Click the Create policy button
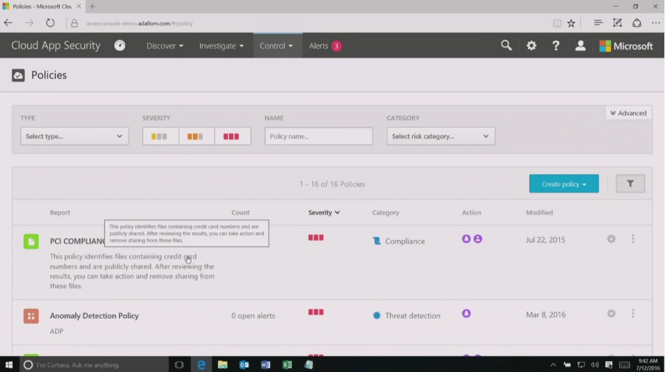The image size is (665, 372). click(x=564, y=184)
